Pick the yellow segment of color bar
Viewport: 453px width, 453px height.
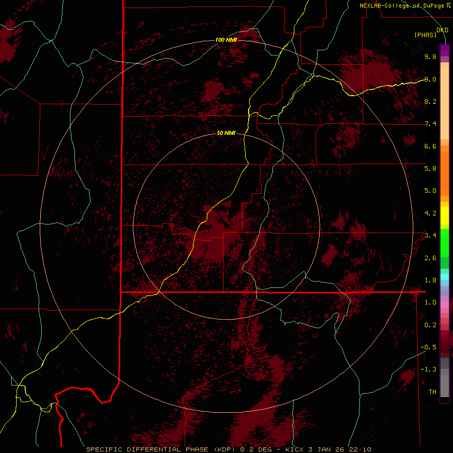444,215
